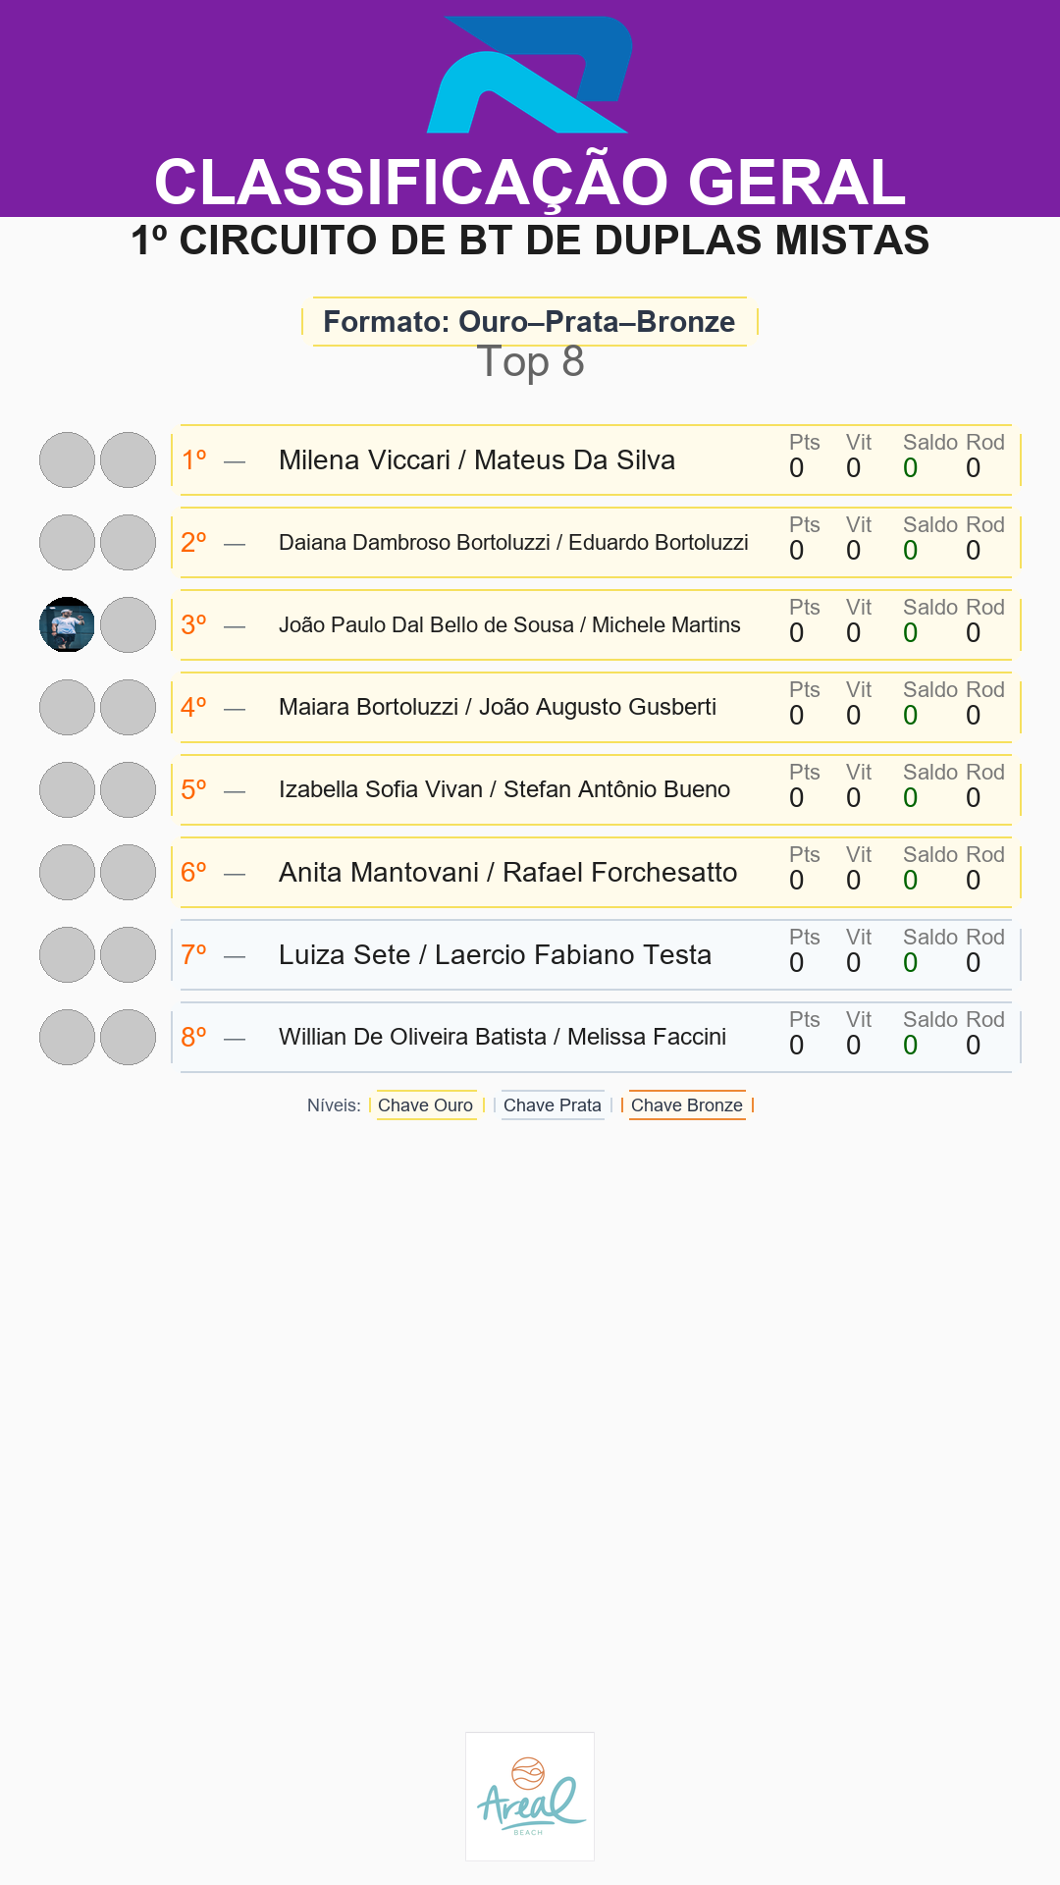The width and height of the screenshot is (1060, 1885).
Task: Click green Saldo value in 1st row
Action: tap(911, 468)
